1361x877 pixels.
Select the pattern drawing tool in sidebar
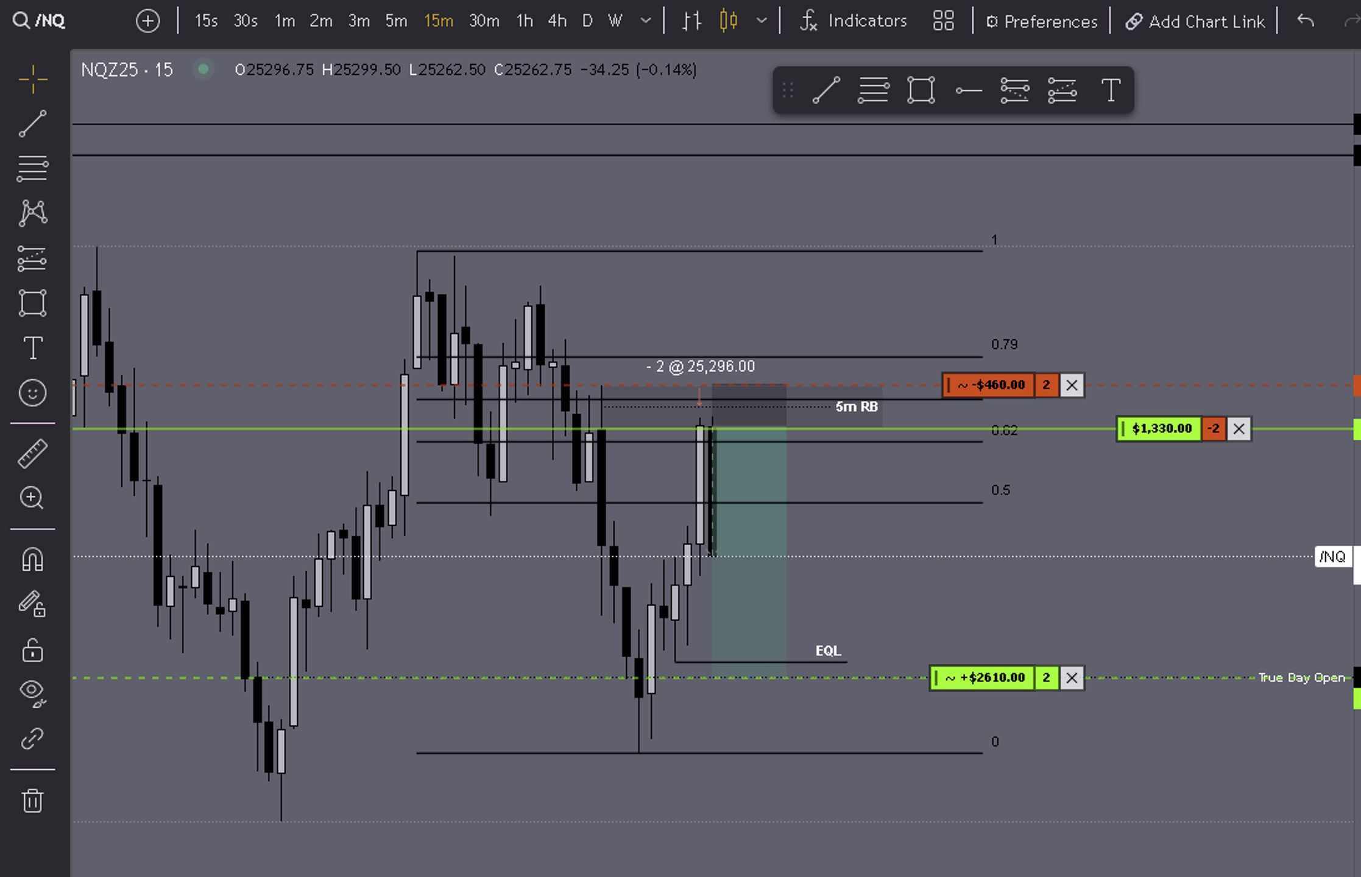click(33, 213)
